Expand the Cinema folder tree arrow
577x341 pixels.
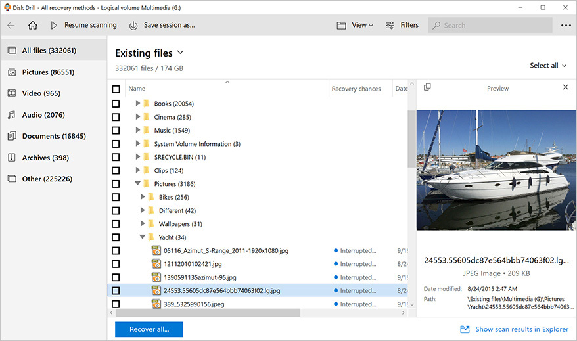(x=137, y=116)
